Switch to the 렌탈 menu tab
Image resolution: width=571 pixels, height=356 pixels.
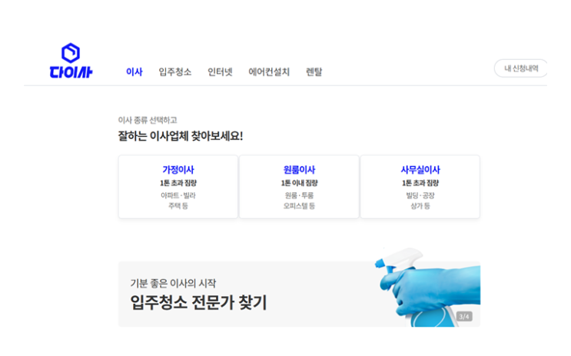314,72
